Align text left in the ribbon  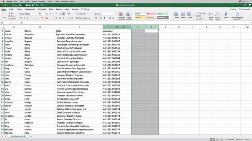point(56,18)
